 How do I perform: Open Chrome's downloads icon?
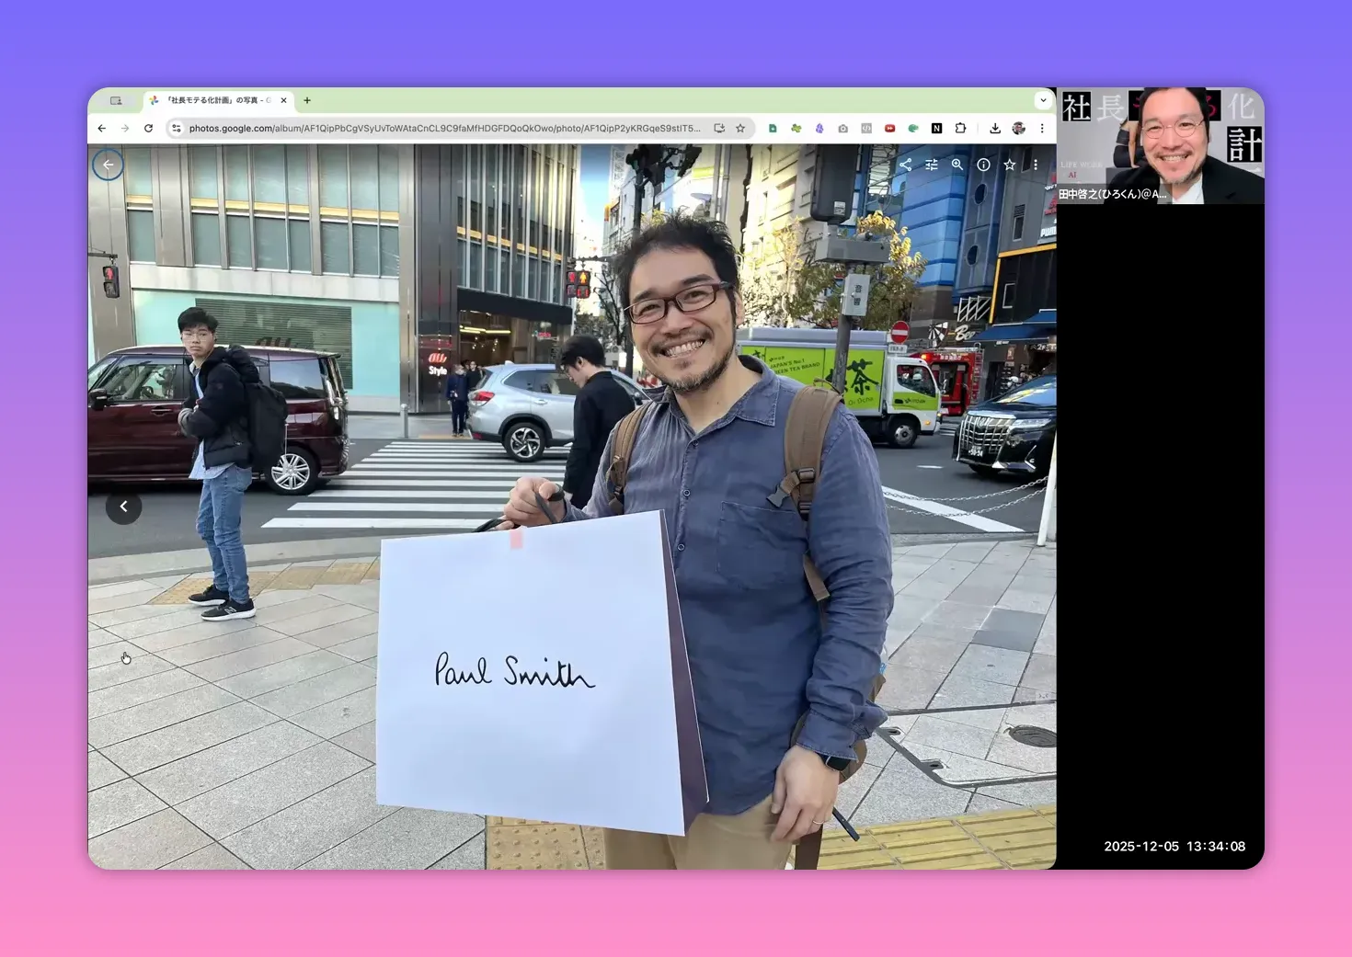coord(996,128)
